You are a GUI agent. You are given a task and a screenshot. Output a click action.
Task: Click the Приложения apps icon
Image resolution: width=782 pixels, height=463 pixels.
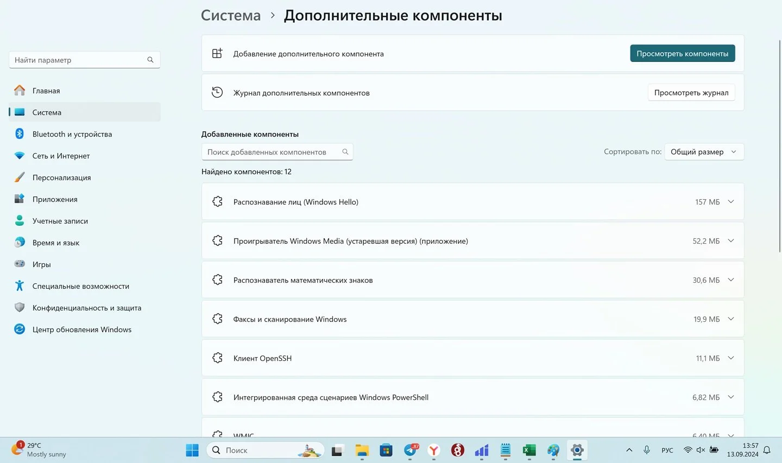20,199
